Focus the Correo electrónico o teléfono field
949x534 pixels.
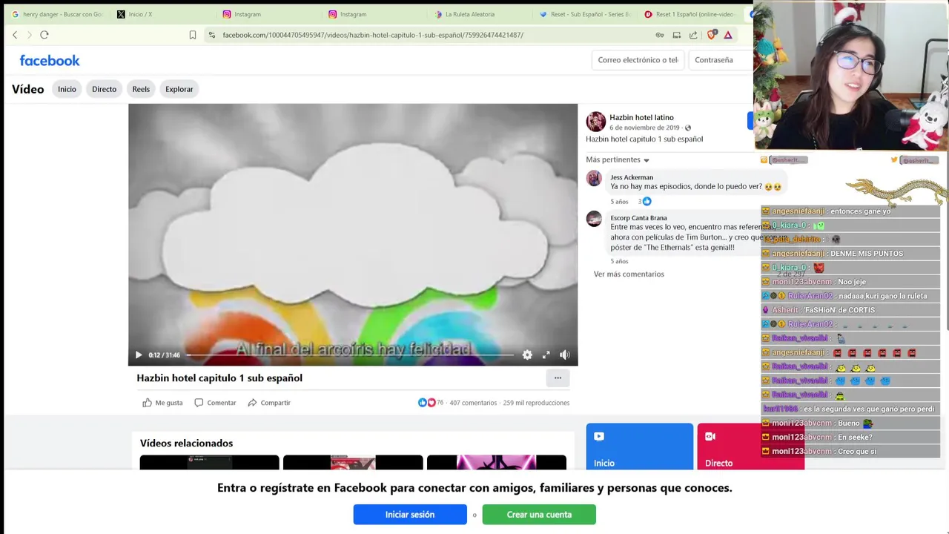coord(638,60)
